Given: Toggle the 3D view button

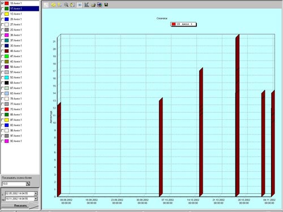Looking at the screenshot, I should pos(79,5).
